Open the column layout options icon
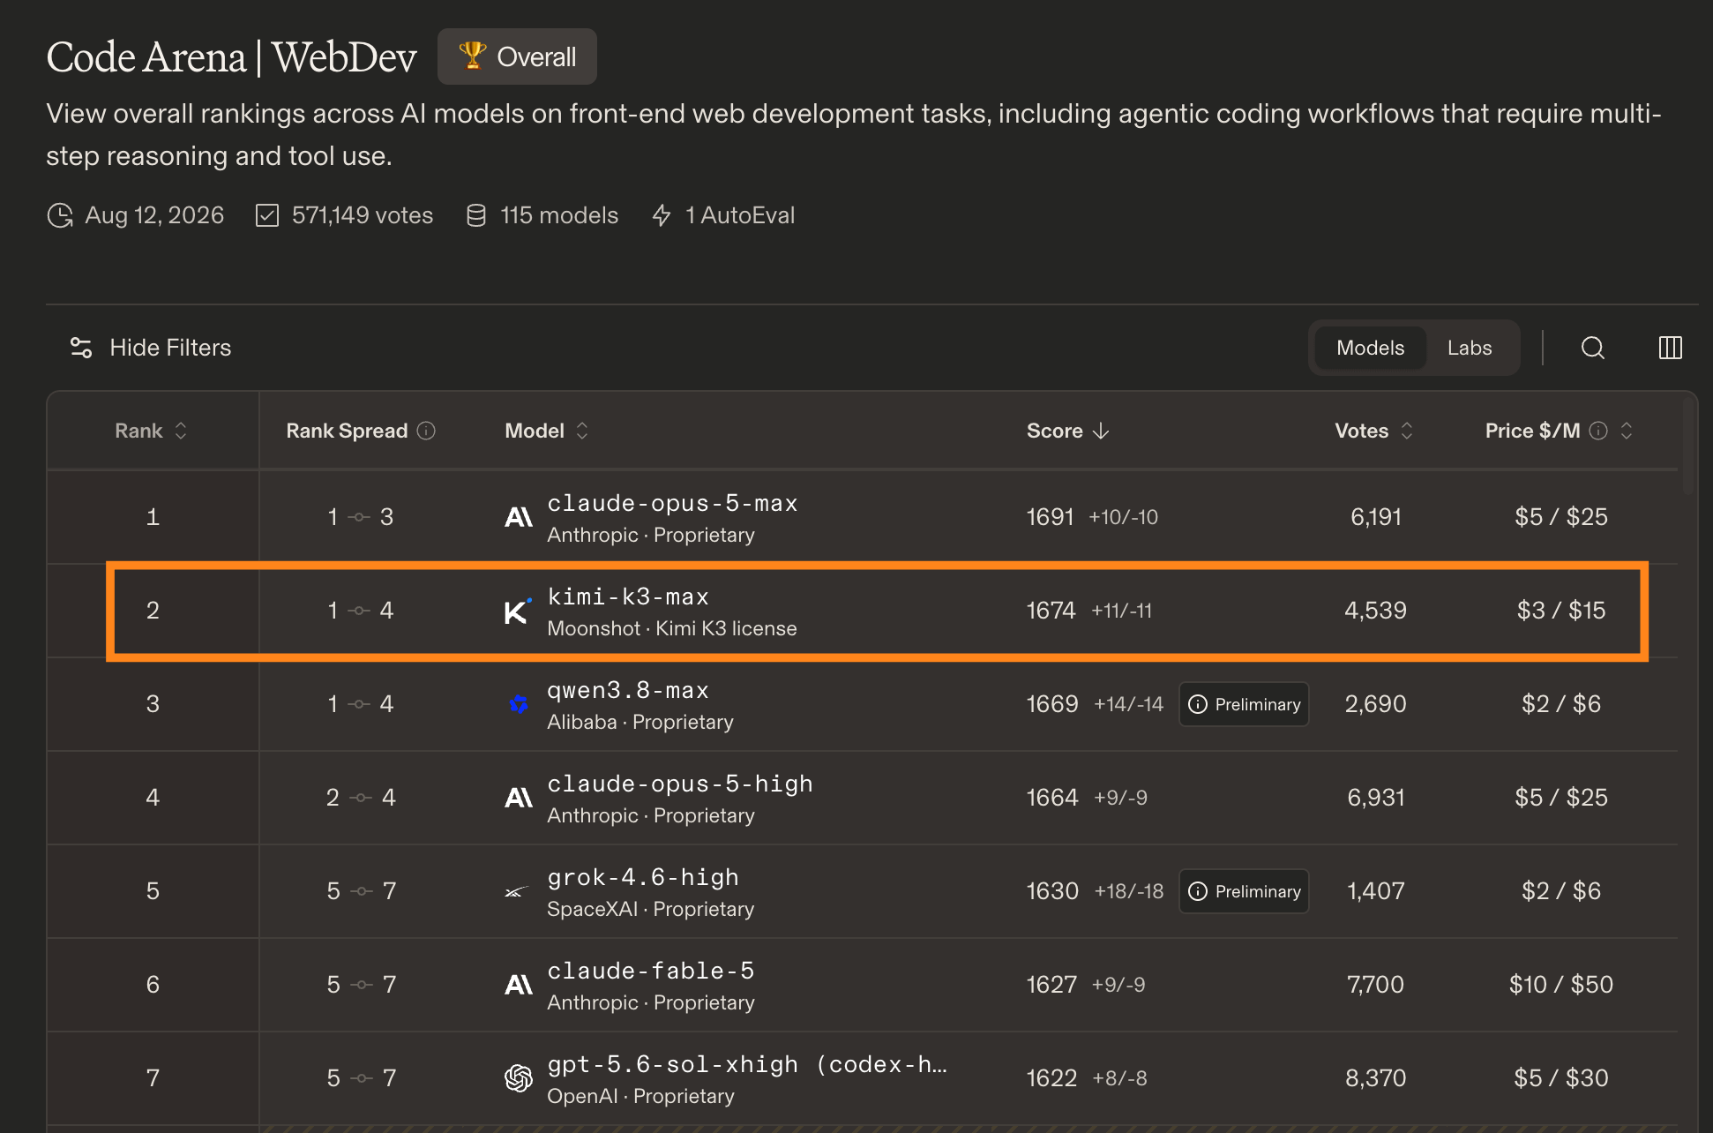This screenshot has width=1713, height=1133. click(x=1671, y=348)
